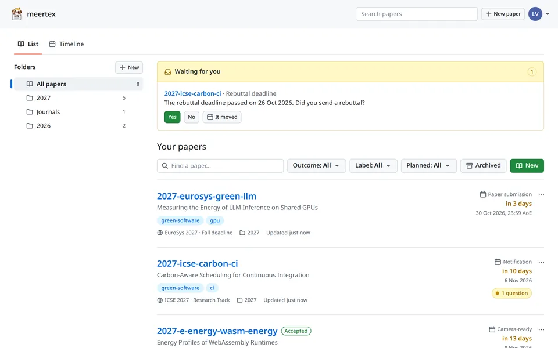This screenshot has width=558, height=348.
Task: Click the 1 question badge
Action: (512, 293)
